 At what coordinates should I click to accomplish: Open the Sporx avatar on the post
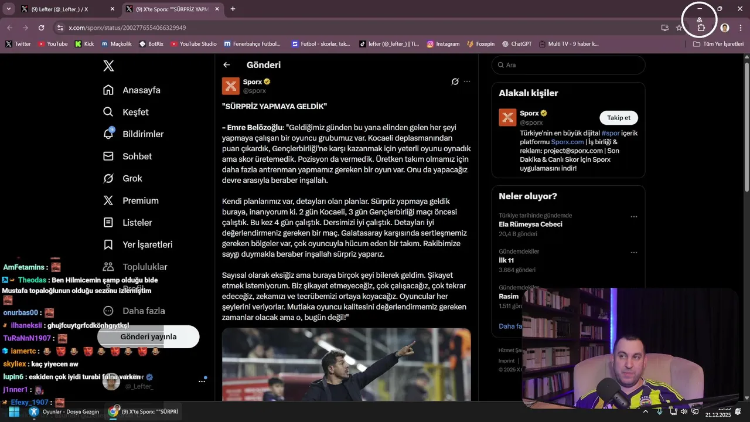click(x=231, y=86)
